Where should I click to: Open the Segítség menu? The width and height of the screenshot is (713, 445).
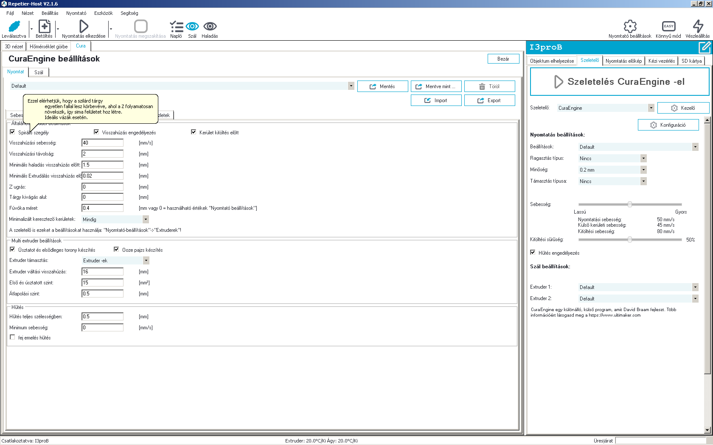coord(129,13)
